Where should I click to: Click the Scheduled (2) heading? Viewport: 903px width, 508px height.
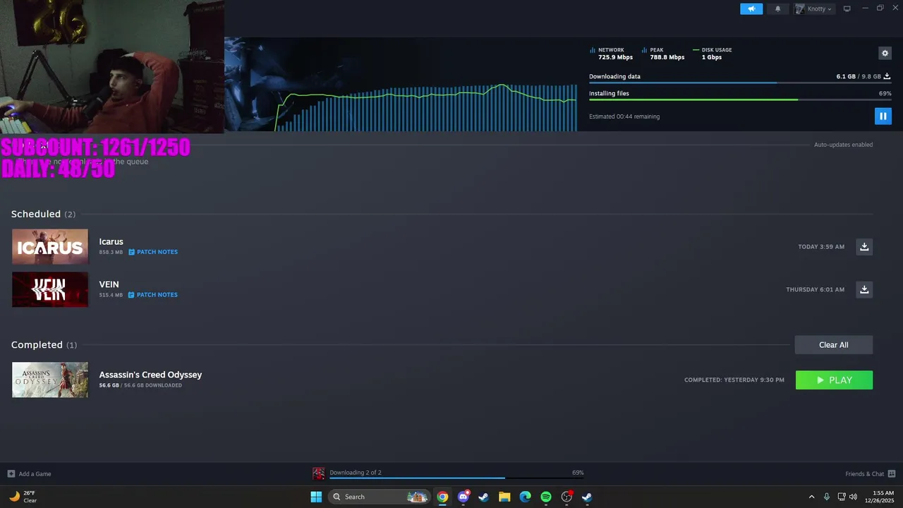pyautogui.click(x=43, y=214)
